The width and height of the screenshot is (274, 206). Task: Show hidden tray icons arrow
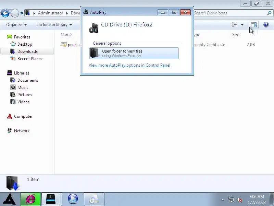223,199
